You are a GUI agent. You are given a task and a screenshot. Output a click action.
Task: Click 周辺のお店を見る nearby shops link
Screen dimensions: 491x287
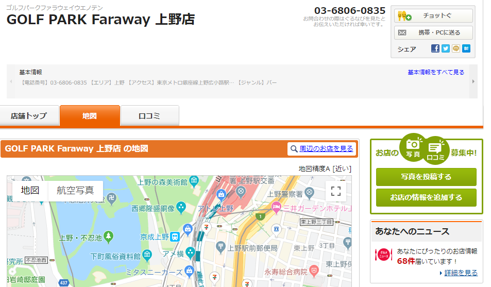[x=322, y=149]
